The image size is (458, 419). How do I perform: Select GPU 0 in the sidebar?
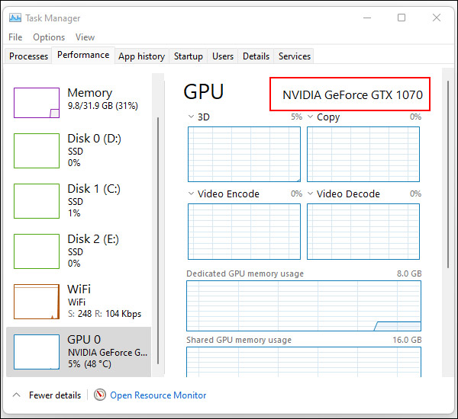coord(79,352)
